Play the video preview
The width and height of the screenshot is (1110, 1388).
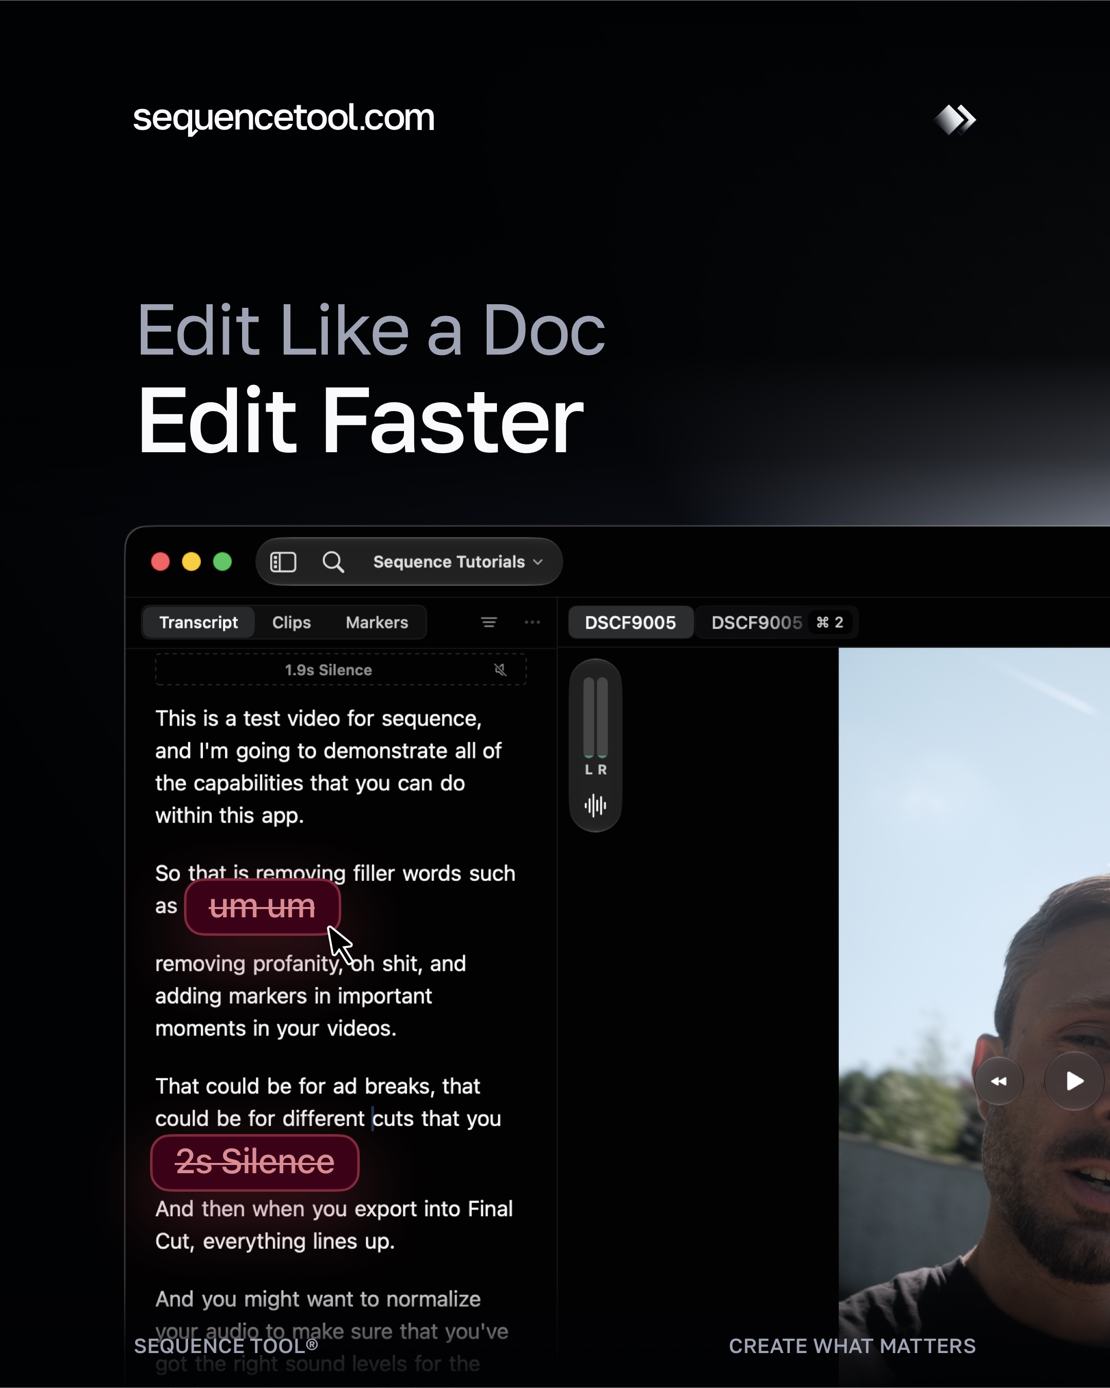(1074, 1081)
